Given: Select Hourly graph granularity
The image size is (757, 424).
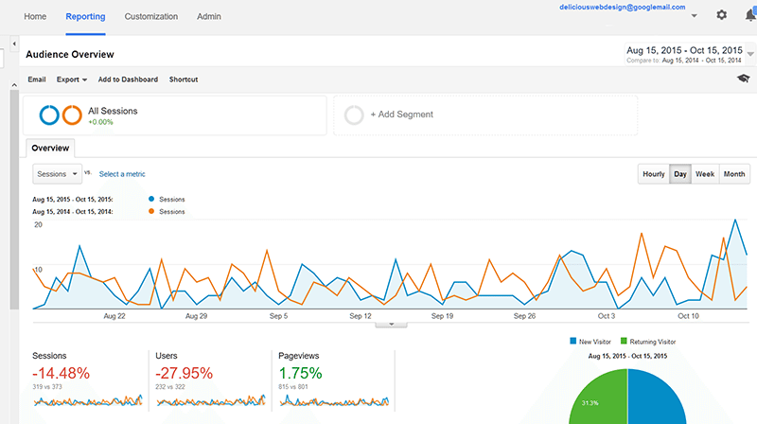Looking at the screenshot, I should (x=653, y=174).
